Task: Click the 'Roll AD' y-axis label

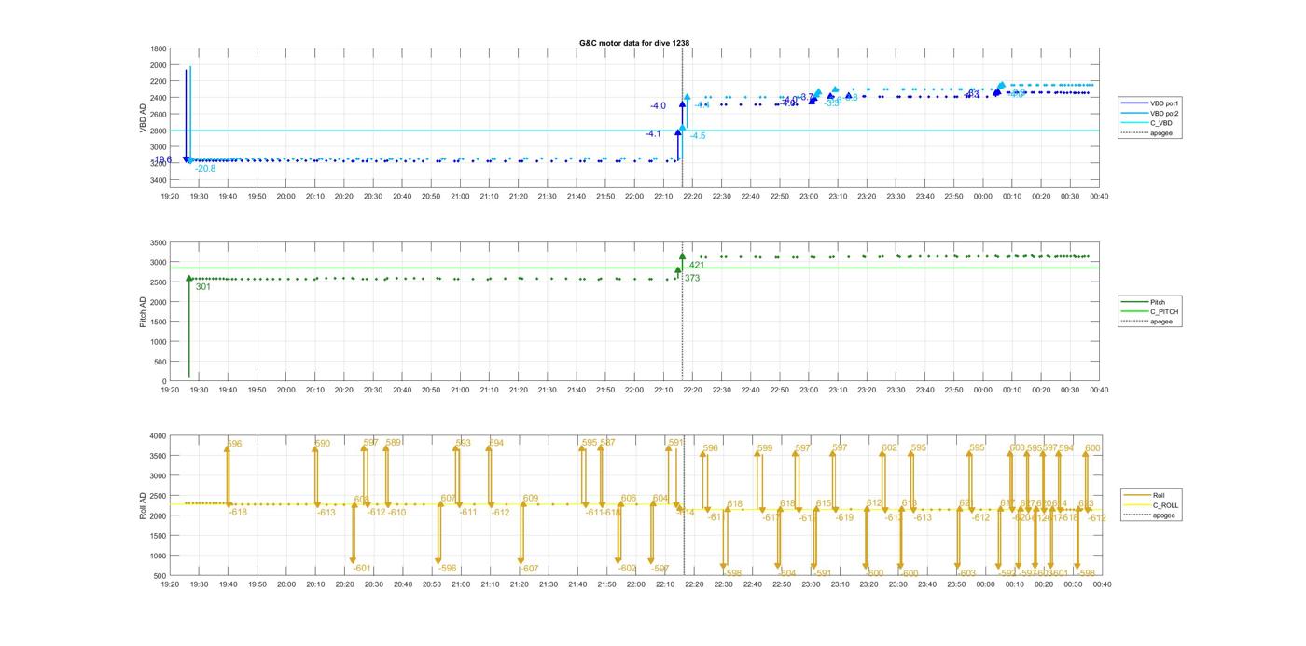Action: (143, 504)
